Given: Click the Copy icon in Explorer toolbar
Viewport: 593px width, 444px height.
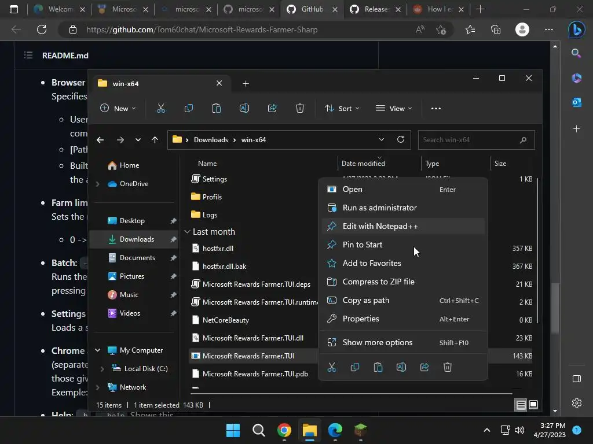Looking at the screenshot, I should pos(188,108).
